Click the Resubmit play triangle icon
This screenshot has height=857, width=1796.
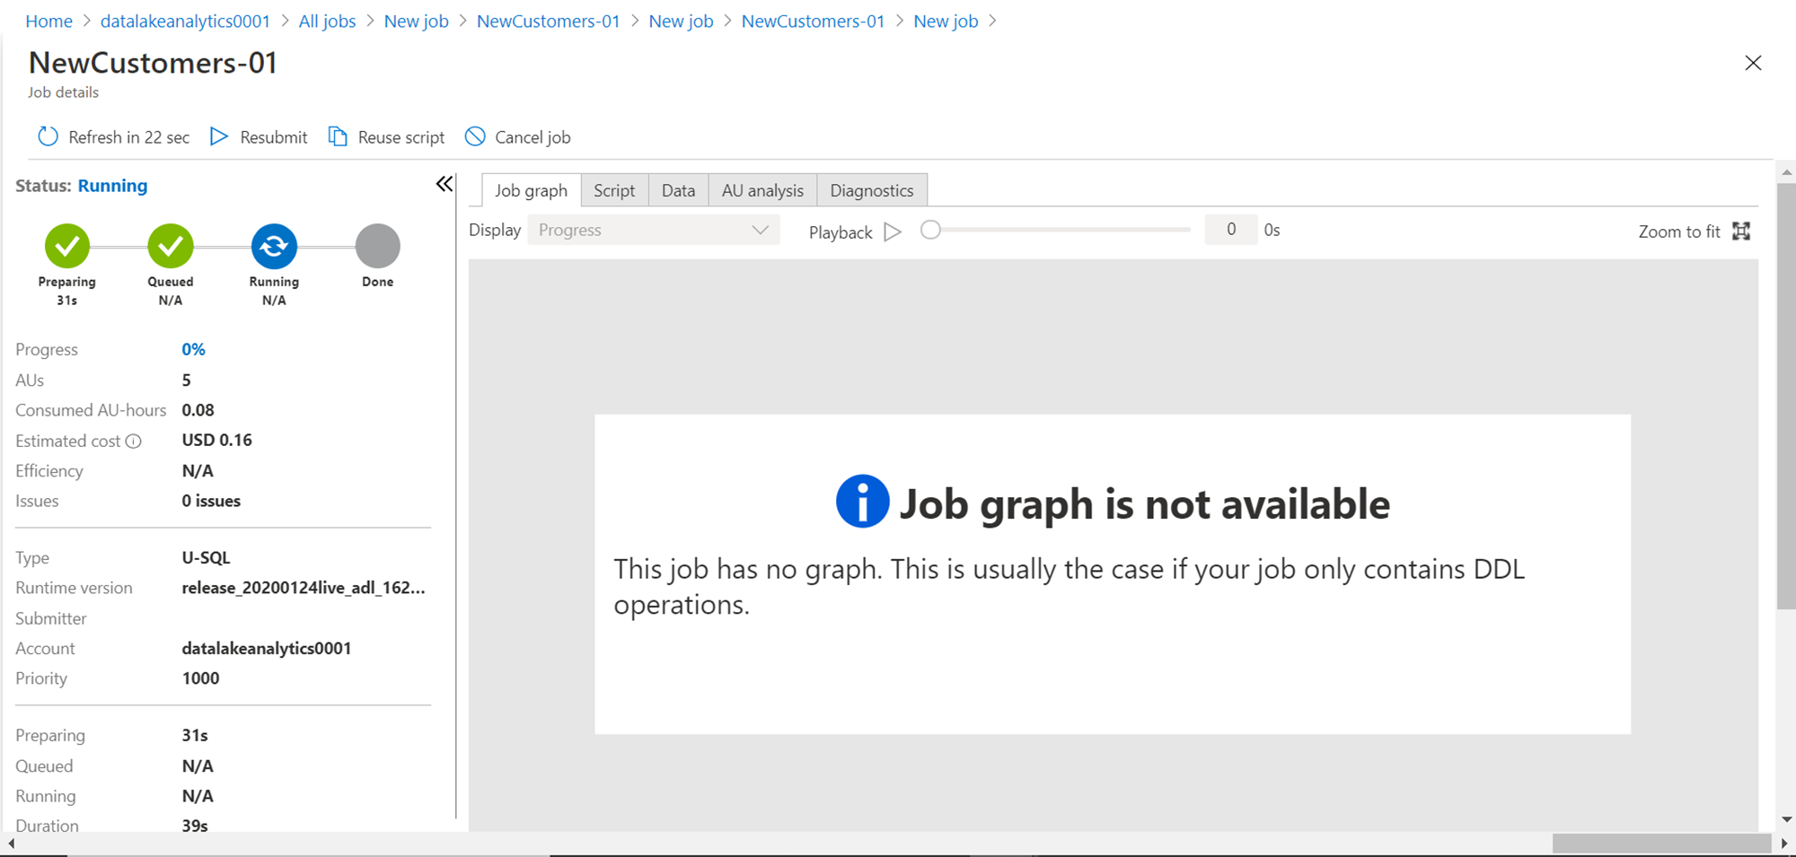(219, 136)
